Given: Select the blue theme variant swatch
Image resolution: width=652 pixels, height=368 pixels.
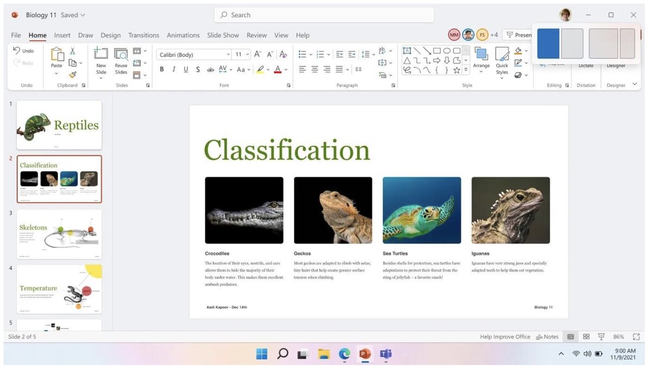Looking at the screenshot, I should coord(548,42).
